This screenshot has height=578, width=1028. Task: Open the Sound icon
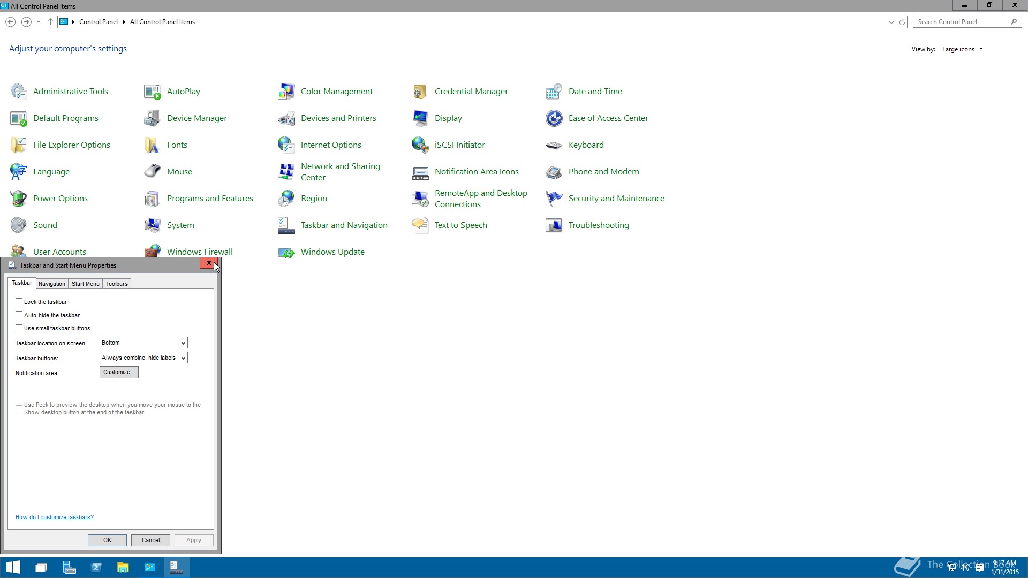[19, 225]
